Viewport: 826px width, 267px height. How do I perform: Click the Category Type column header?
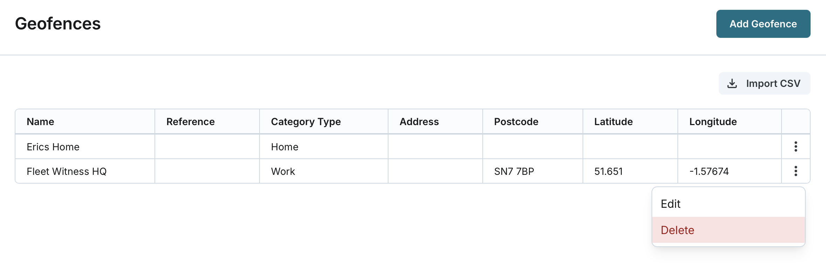pos(306,122)
